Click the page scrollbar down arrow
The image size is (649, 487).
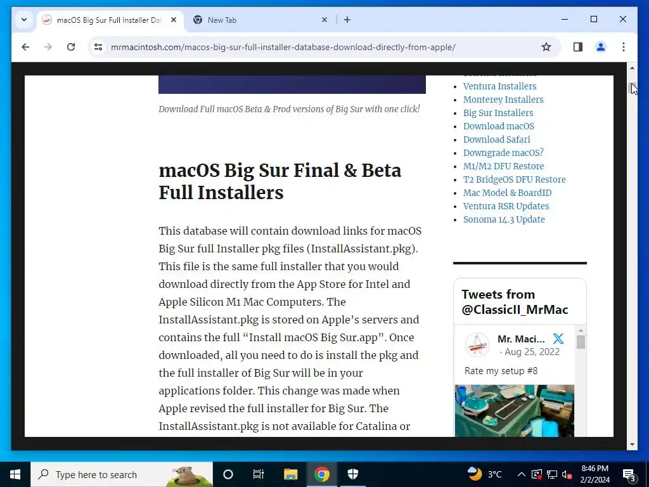point(632,445)
